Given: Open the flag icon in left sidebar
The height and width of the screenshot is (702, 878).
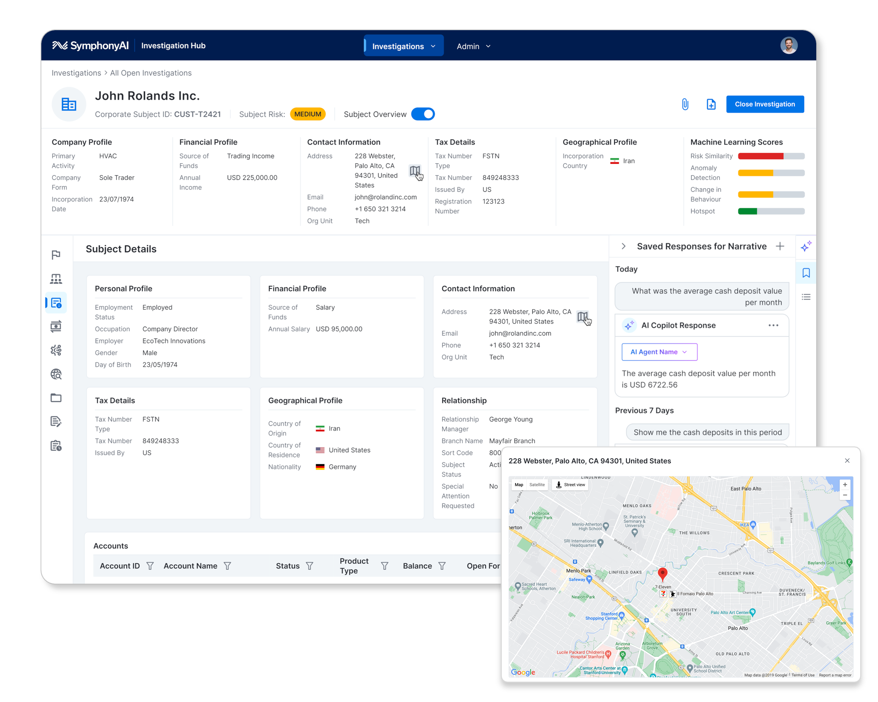Looking at the screenshot, I should (x=56, y=255).
